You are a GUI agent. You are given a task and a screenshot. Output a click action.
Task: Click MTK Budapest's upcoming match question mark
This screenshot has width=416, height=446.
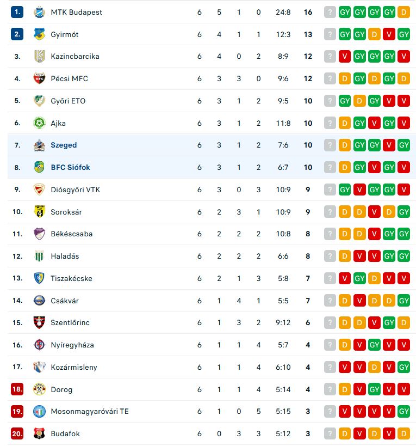tap(330, 12)
